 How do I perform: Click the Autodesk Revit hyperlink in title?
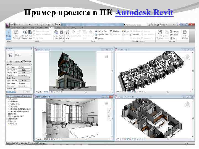(144, 12)
